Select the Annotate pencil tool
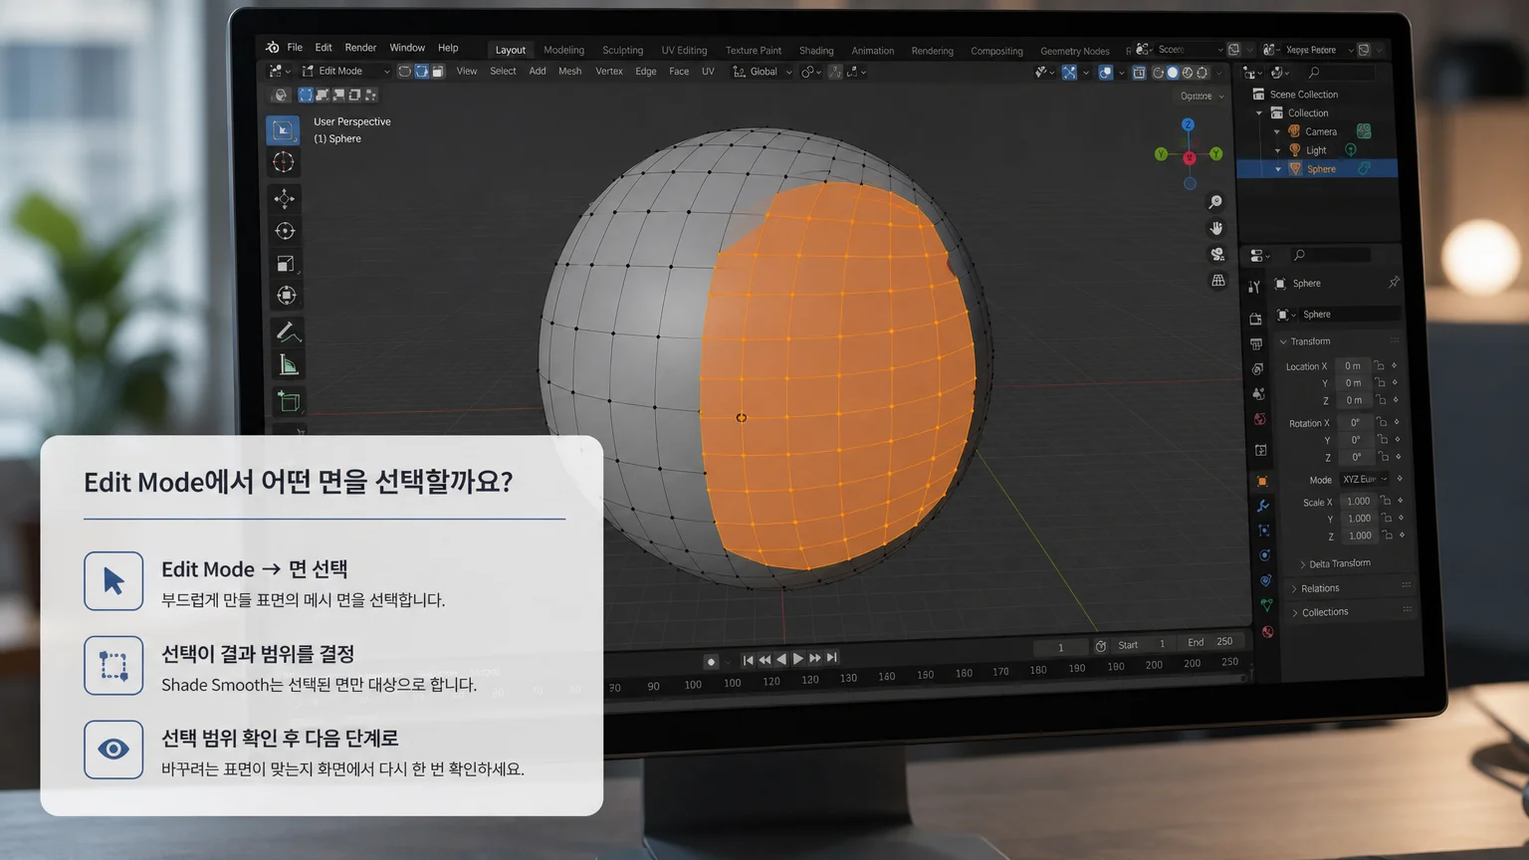 pos(288,332)
